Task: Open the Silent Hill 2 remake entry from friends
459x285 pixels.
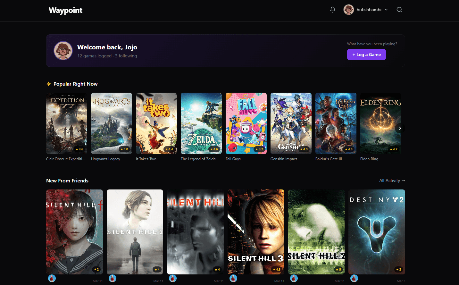Action: click(135, 232)
